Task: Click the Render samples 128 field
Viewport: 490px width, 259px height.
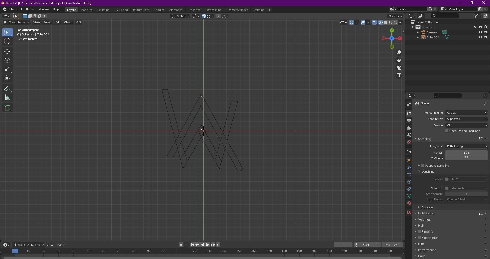Action: 467,153
